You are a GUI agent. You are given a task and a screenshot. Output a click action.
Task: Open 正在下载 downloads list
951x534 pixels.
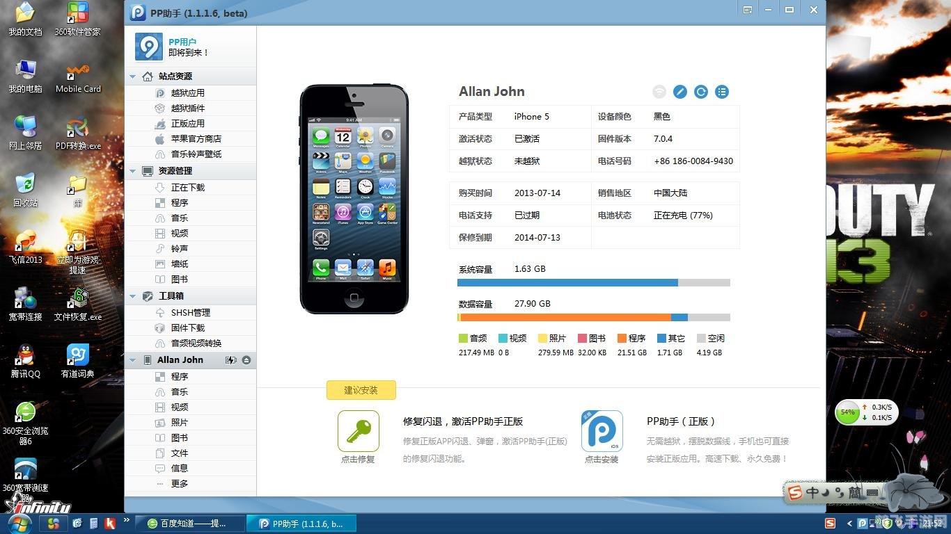(x=187, y=188)
